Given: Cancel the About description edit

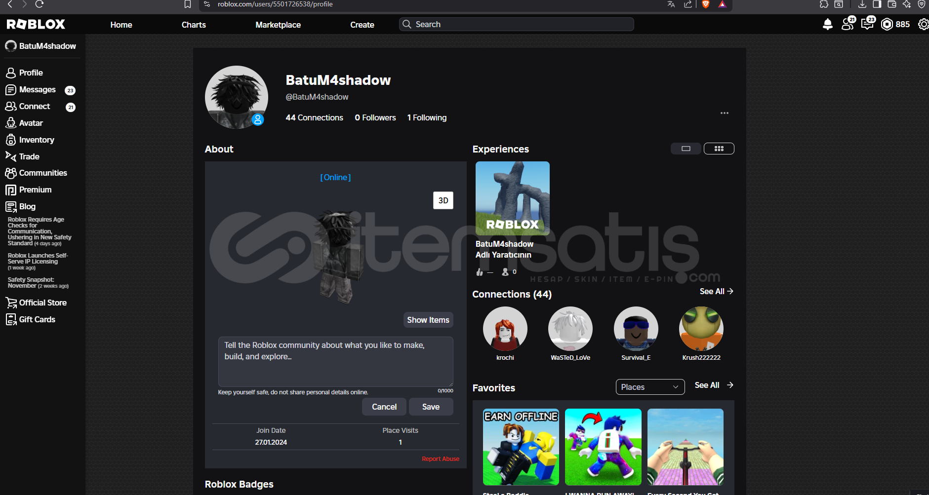Looking at the screenshot, I should point(384,407).
